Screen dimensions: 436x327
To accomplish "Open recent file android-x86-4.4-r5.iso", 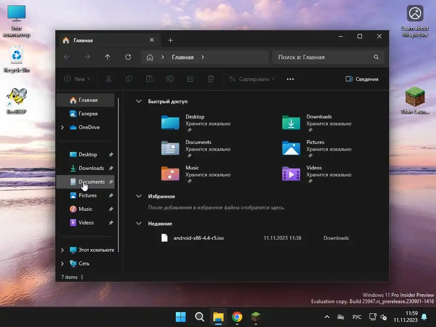I will pyautogui.click(x=198, y=238).
